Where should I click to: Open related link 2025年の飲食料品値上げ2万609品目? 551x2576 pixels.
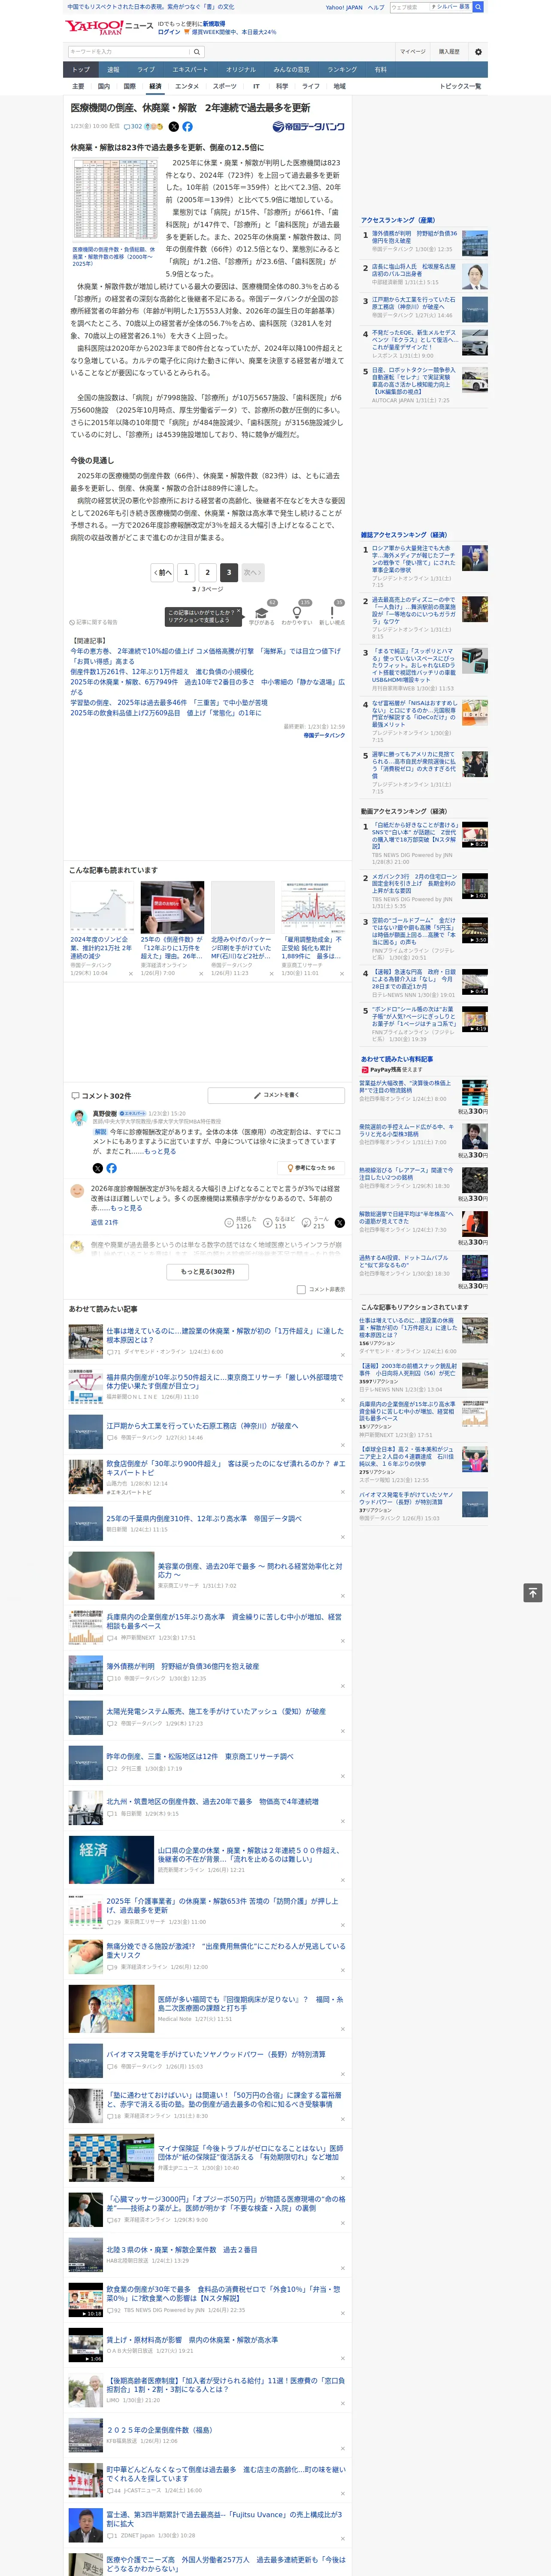165,713
